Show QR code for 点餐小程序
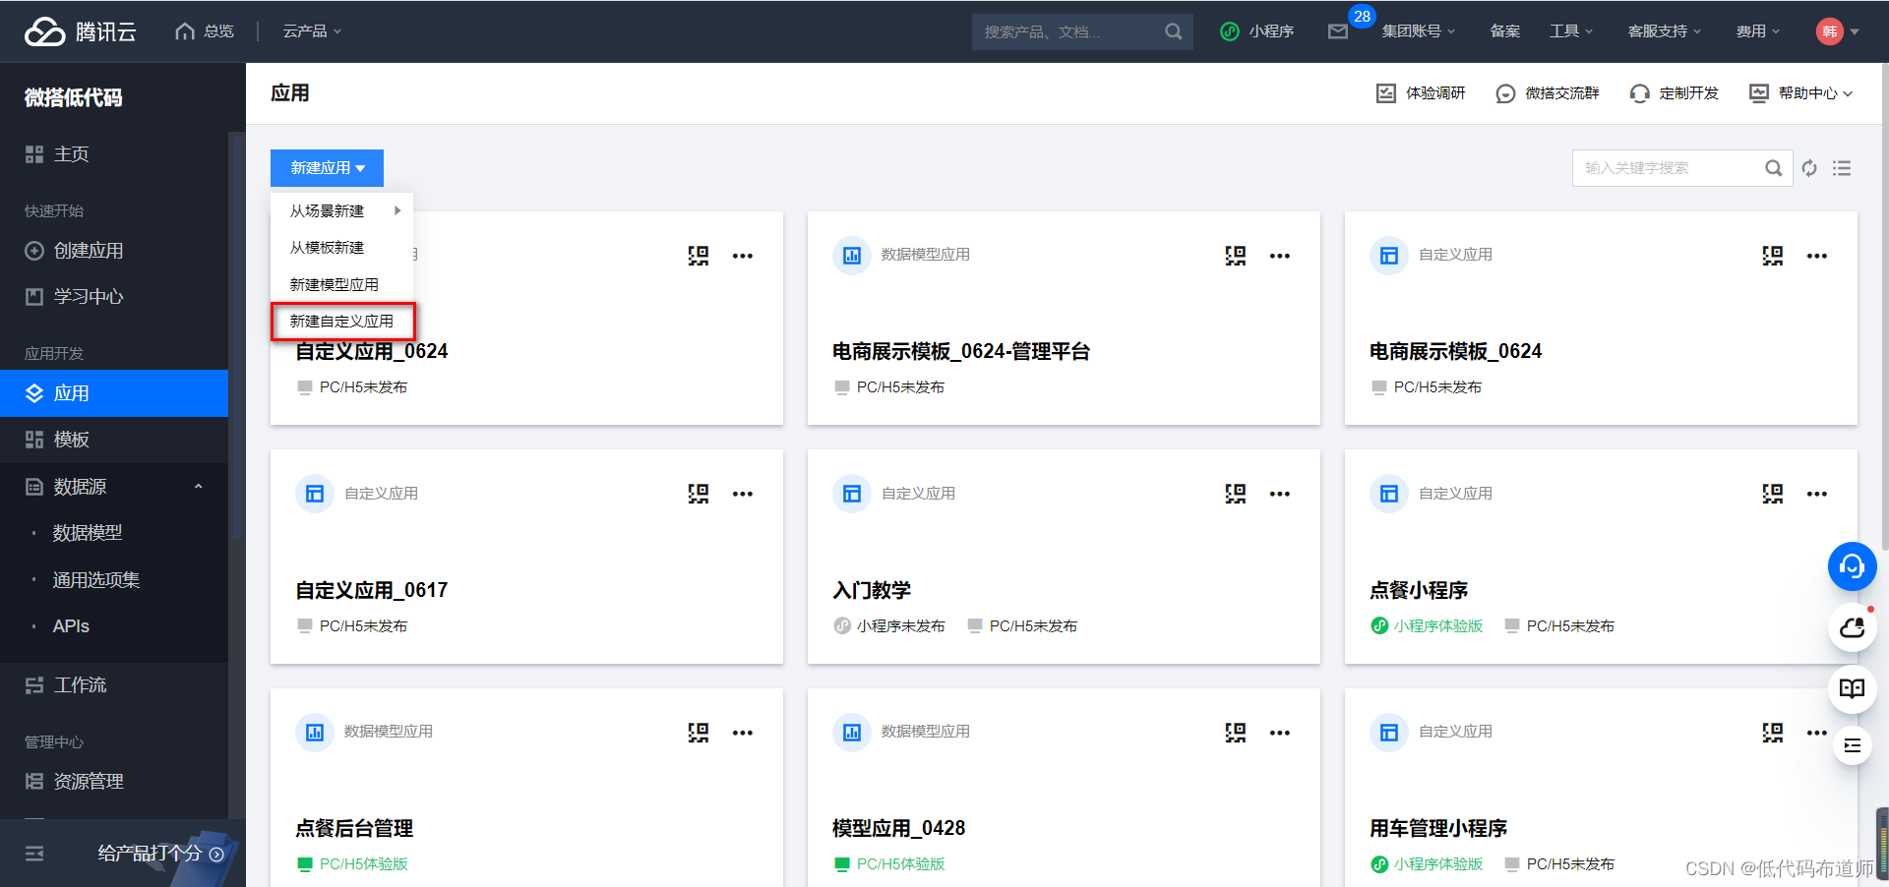The width and height of the screenshot is (1889, 887). coord(1773,494)
